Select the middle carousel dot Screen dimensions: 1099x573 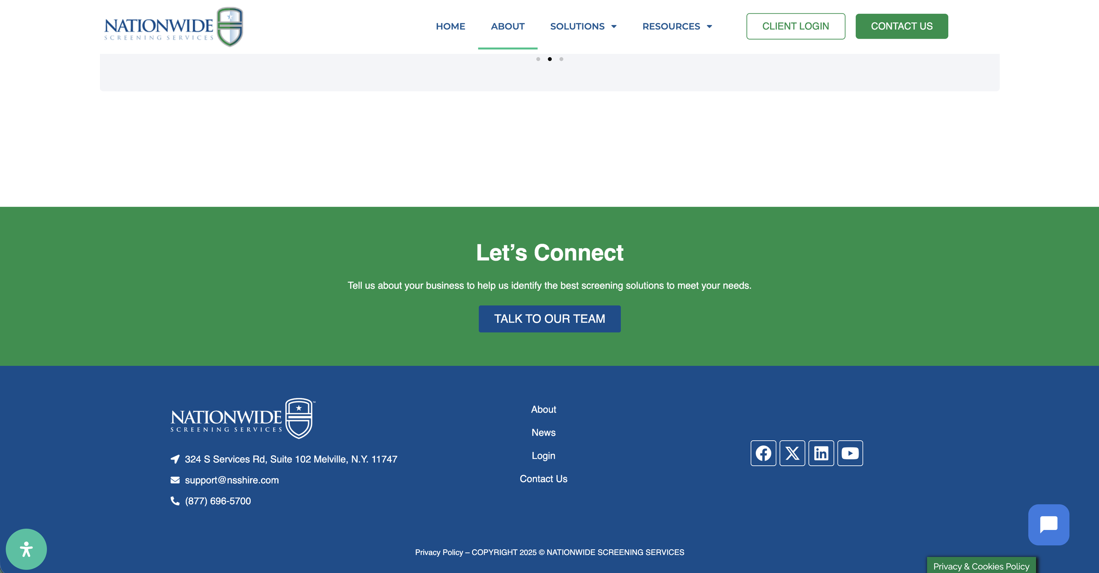tap(549, 59)
